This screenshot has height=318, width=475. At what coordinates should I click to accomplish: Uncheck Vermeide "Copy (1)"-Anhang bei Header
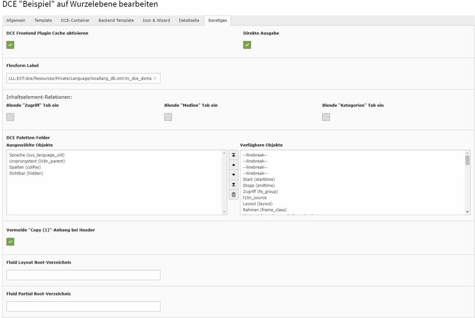(x=10, y=241)
